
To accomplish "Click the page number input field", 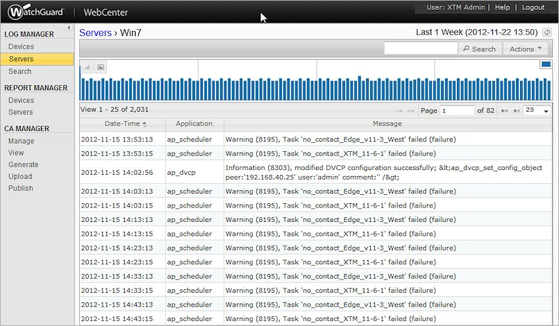I will coord(456,110).
